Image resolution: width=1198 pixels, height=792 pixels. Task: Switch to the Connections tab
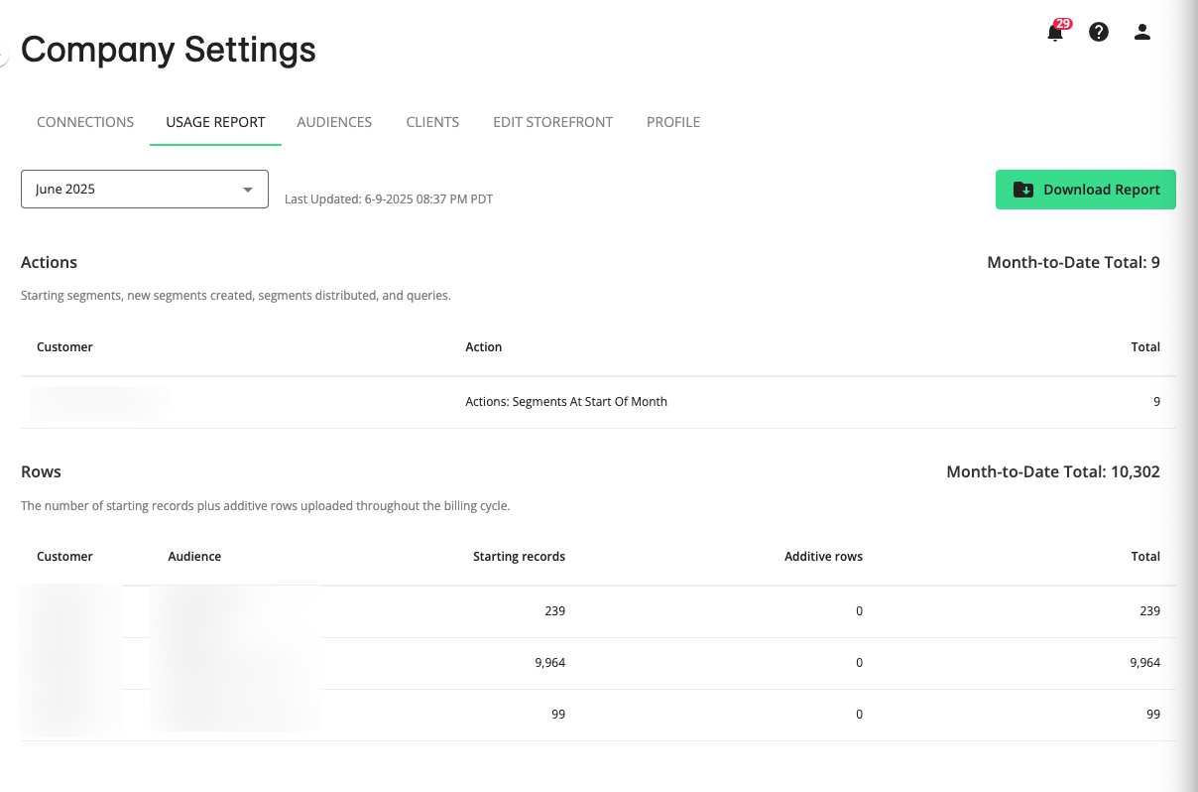pyautogui.click(x=85, y=122)
